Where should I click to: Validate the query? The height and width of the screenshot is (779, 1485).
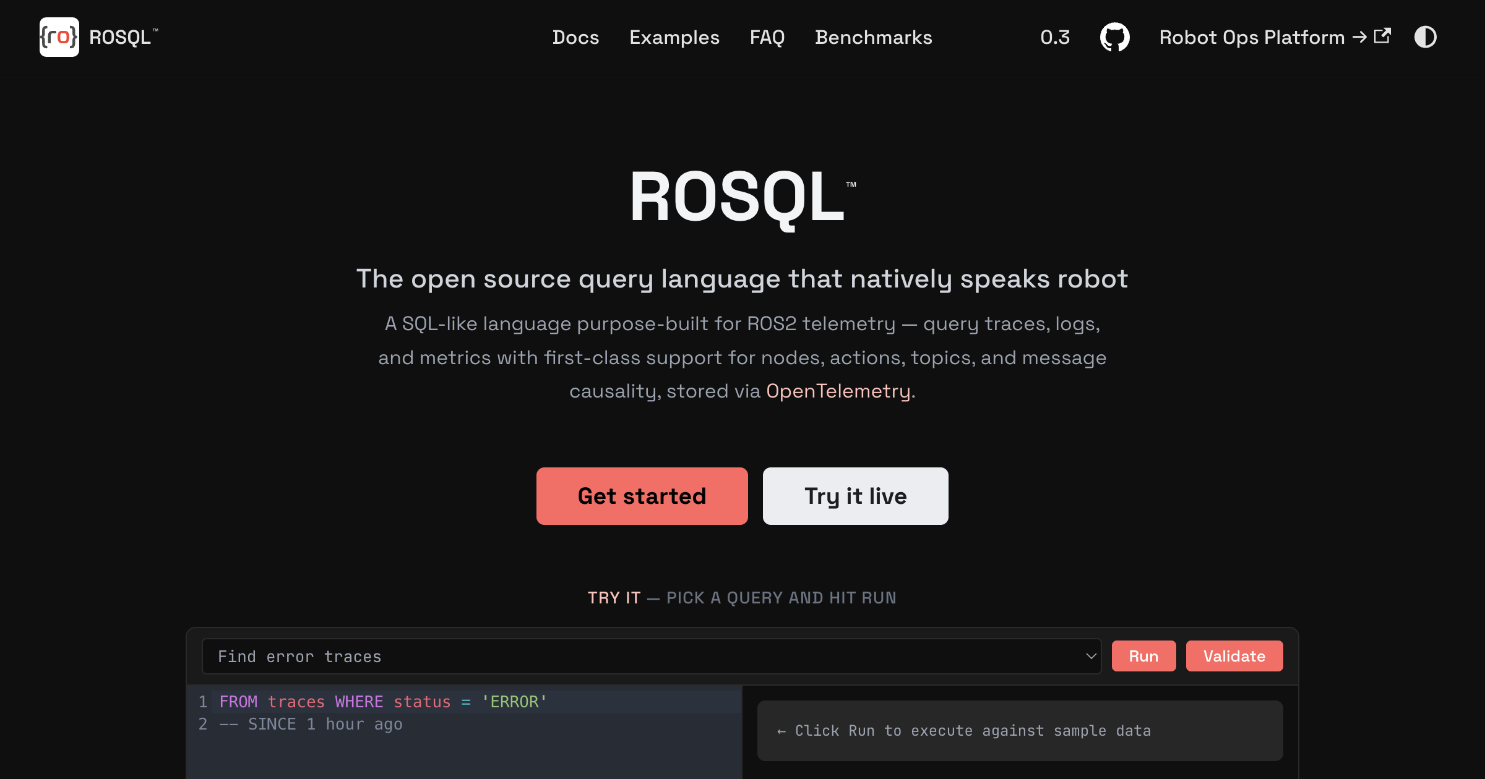[1234, 656]
